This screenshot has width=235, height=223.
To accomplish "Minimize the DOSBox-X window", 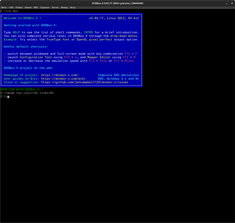I will (227, 4).
